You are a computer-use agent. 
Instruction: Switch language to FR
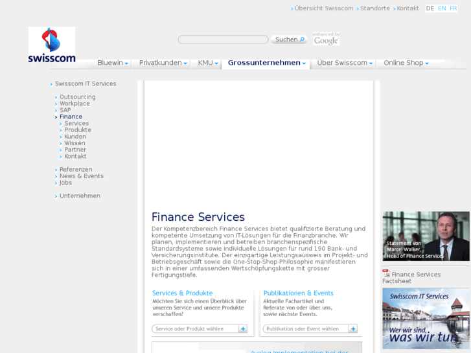[x=454, y=8]
